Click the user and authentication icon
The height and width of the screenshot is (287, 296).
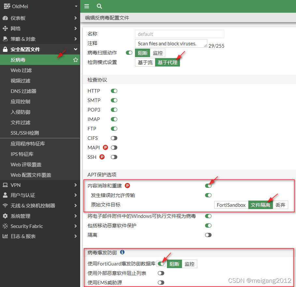pos(5,195)
